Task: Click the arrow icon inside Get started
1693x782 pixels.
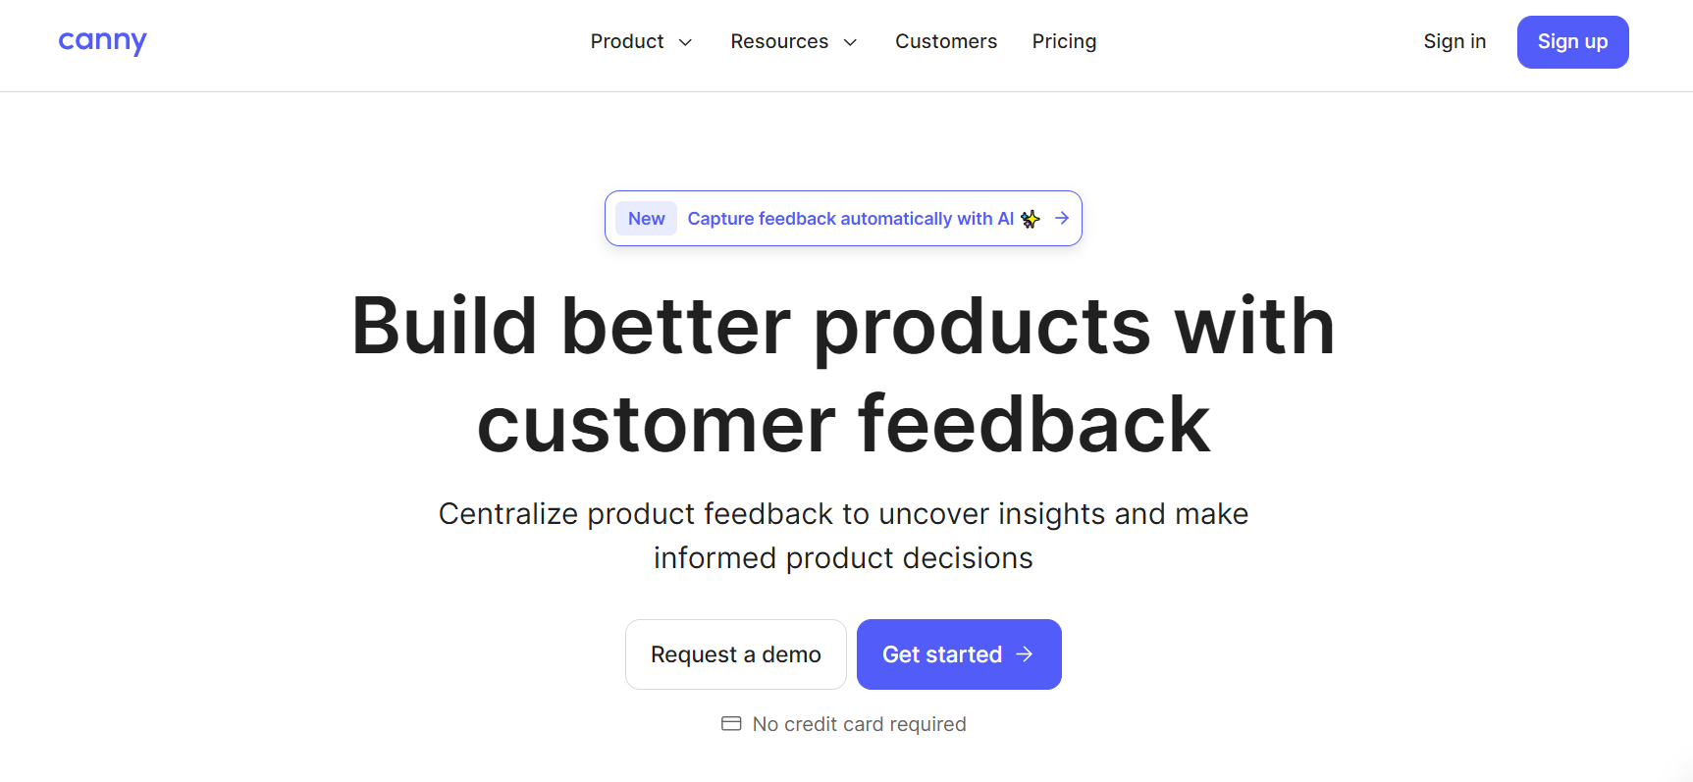Action: pos(1025,654)
